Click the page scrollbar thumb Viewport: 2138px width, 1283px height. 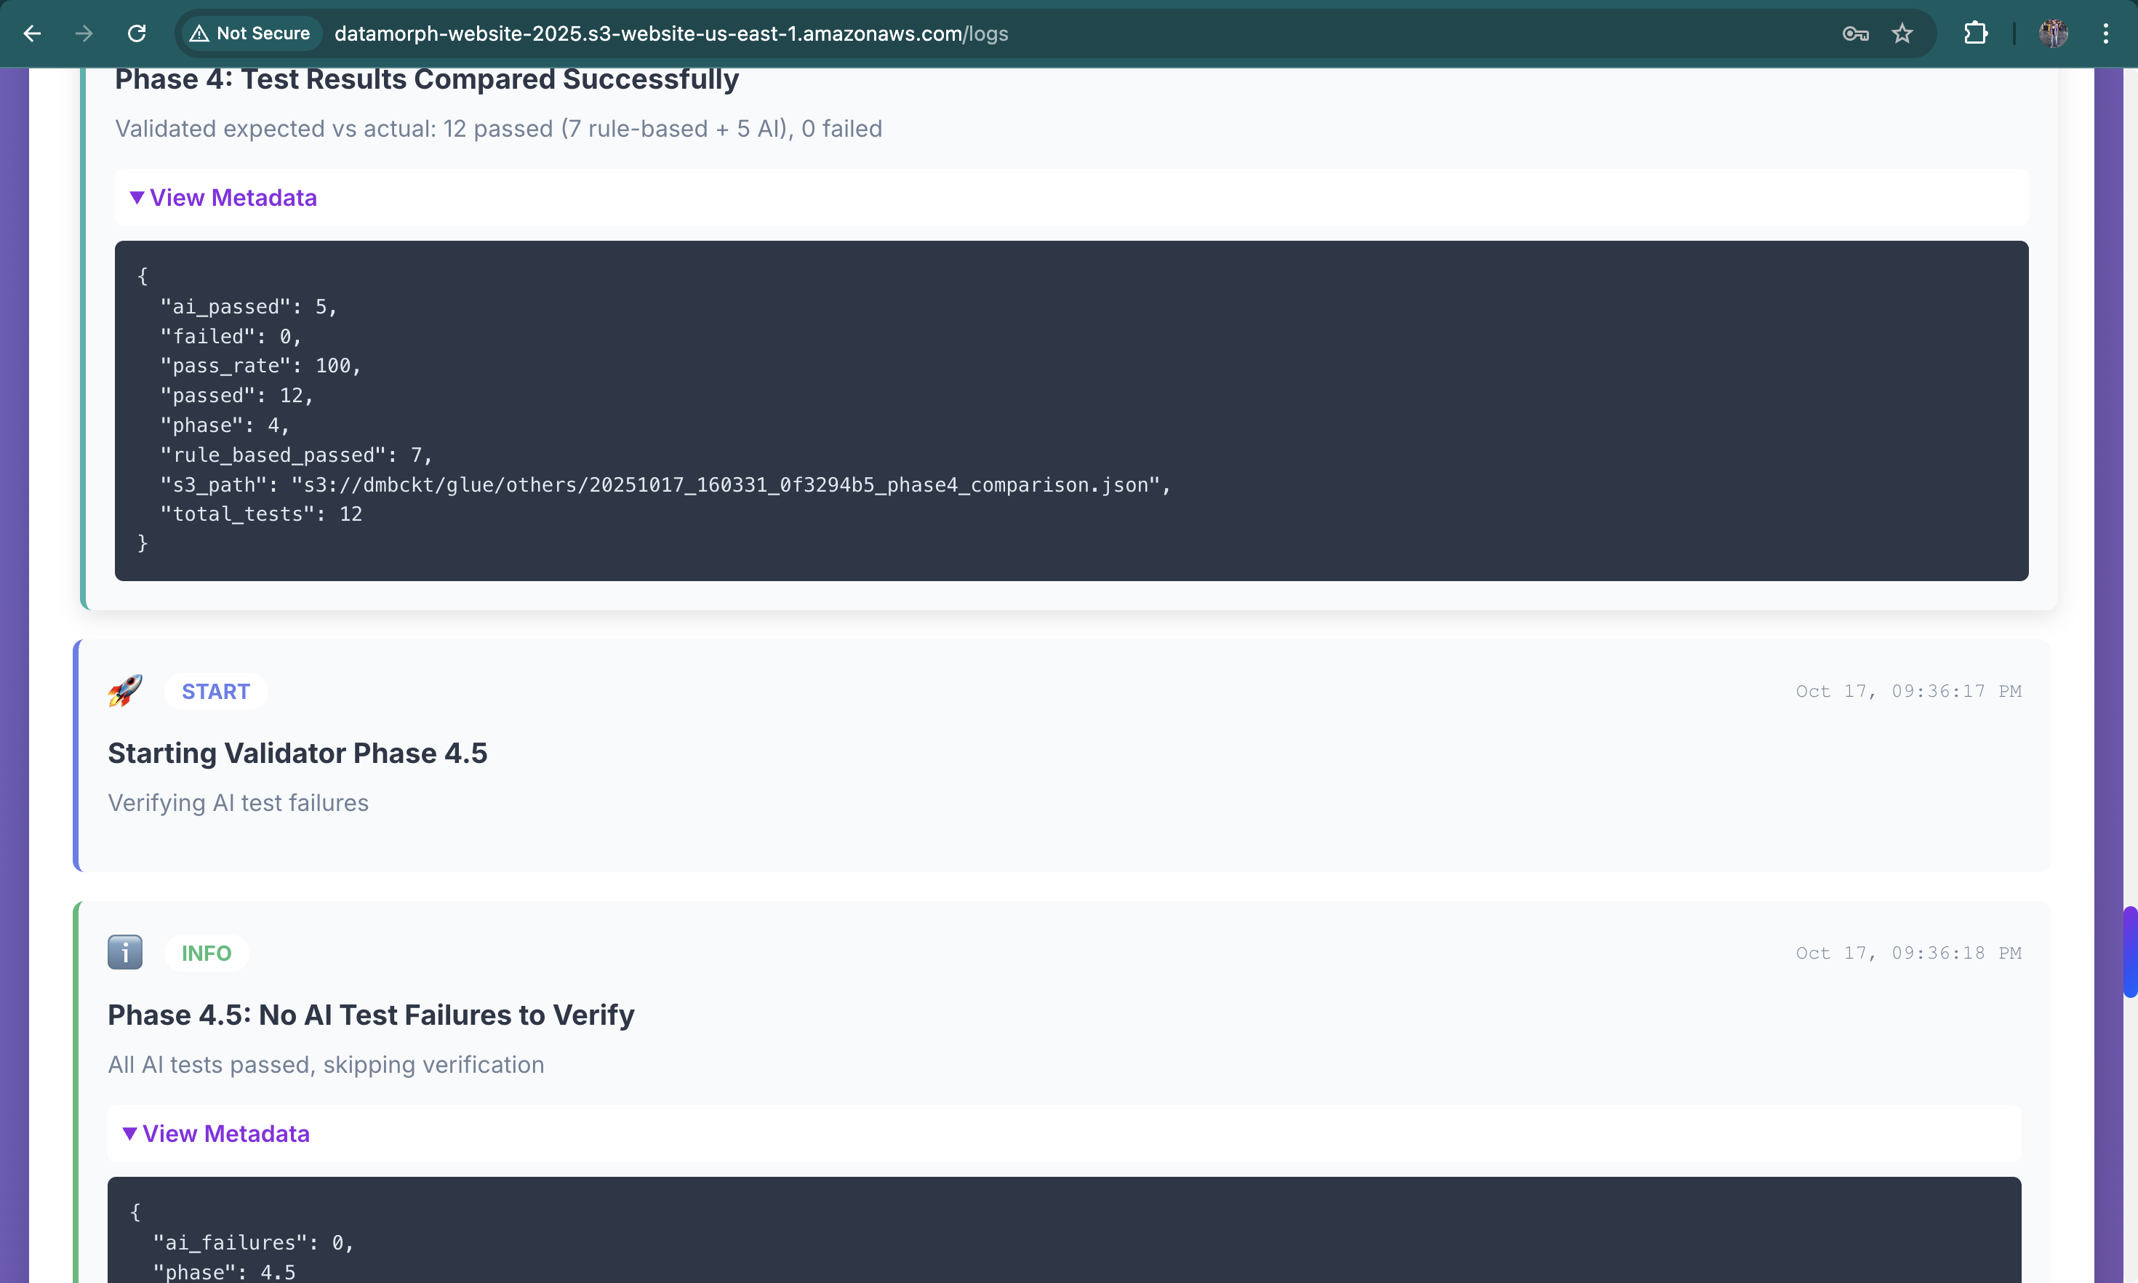click(x=2129, y=952)
